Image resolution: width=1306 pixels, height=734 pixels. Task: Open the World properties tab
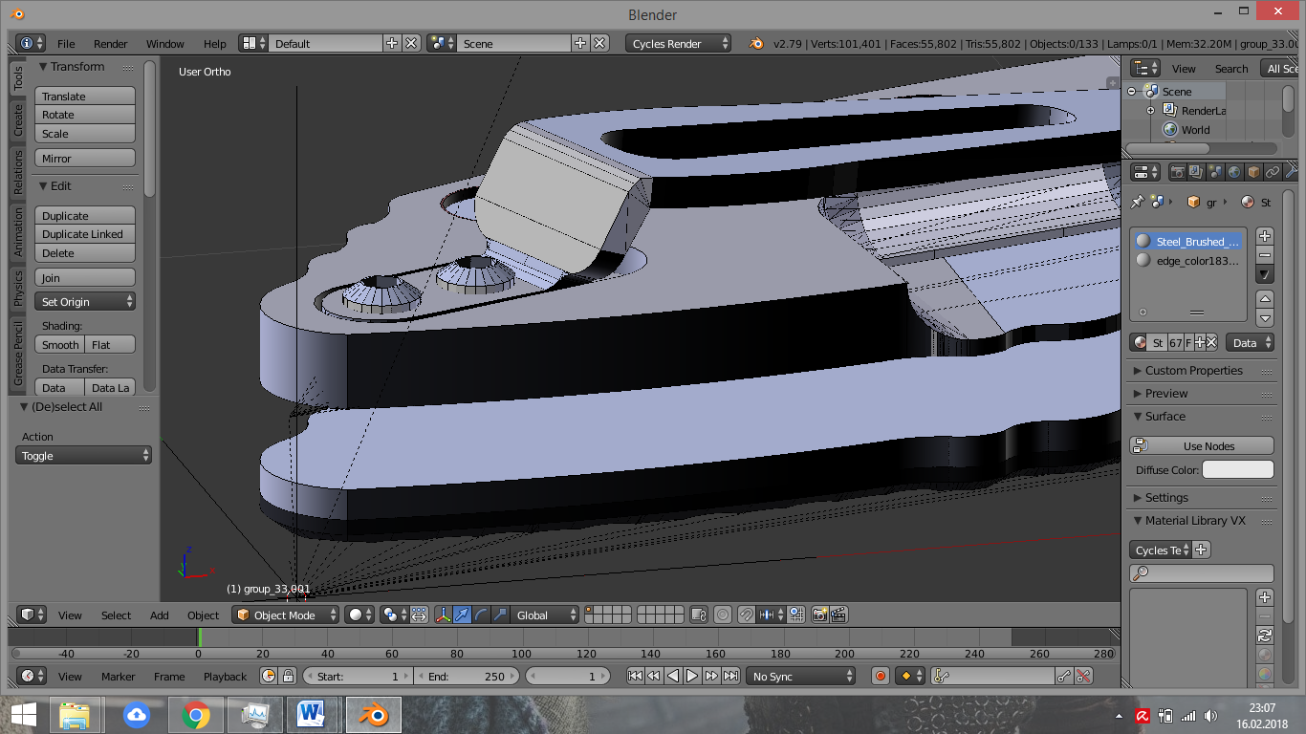tap(1234, 172)
